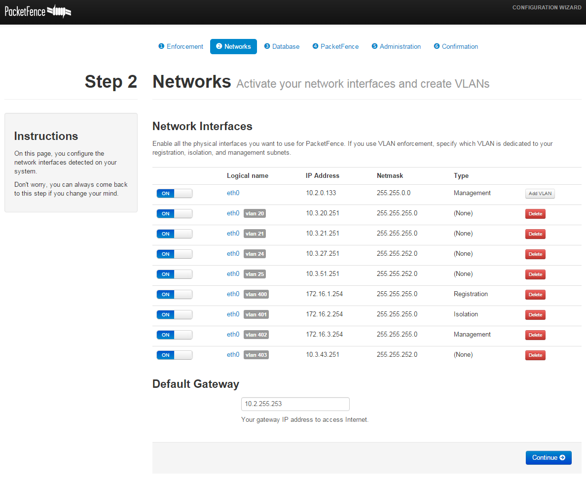Toggle the vlan 402 Management switch
The width and height of the screenshot is (586, 478).
pyautogui.click(x=174, y=335)
